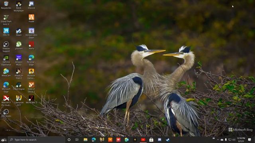Viewport: 255px width, 143px height.
Task: Select the Cyberpunk 2077 desktop shortcut
Action: click(19, 101)
